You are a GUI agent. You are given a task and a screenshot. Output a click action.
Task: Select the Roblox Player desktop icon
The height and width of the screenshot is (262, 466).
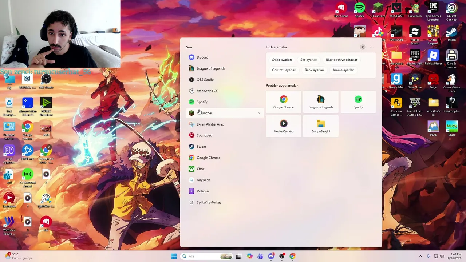[433, 57]
